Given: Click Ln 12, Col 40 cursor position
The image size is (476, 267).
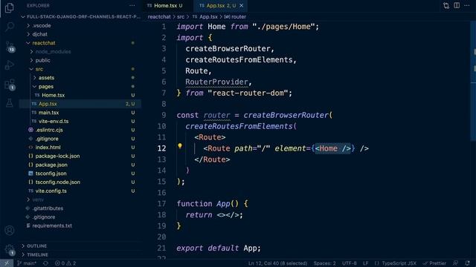Looking at the screenshot, I should click(277, 263).
